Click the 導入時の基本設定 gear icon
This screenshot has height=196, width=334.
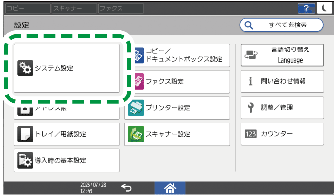[25, 160]
